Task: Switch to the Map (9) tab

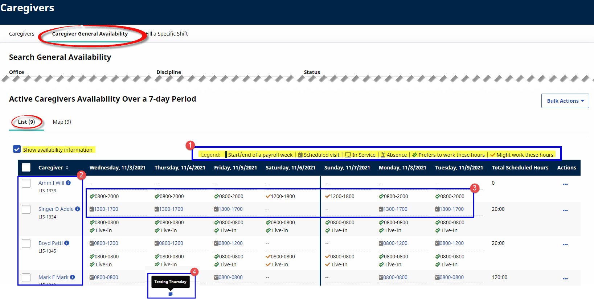Action: [62, 122]
